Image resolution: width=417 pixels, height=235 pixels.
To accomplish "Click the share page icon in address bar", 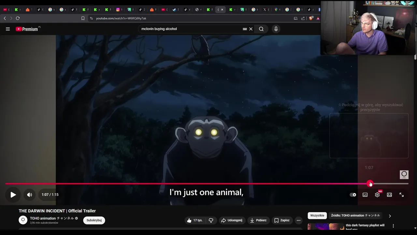I will pyautogui.click(x=303, y=18).
